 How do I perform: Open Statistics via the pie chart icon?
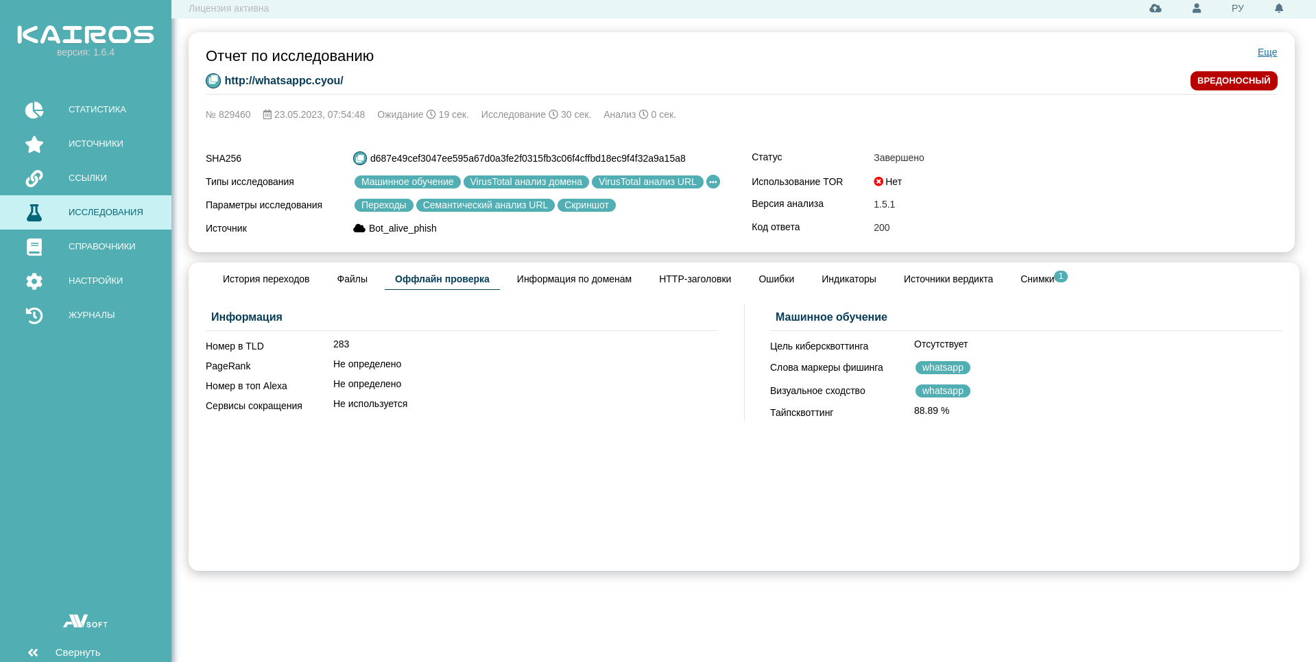point(34,110)
